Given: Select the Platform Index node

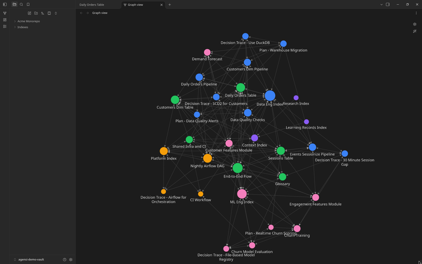Looking at the screenshot, I should tap(164, 151).
